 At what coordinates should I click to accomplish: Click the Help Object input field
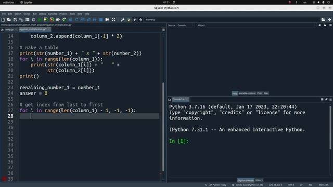click(x=261, y=25)
